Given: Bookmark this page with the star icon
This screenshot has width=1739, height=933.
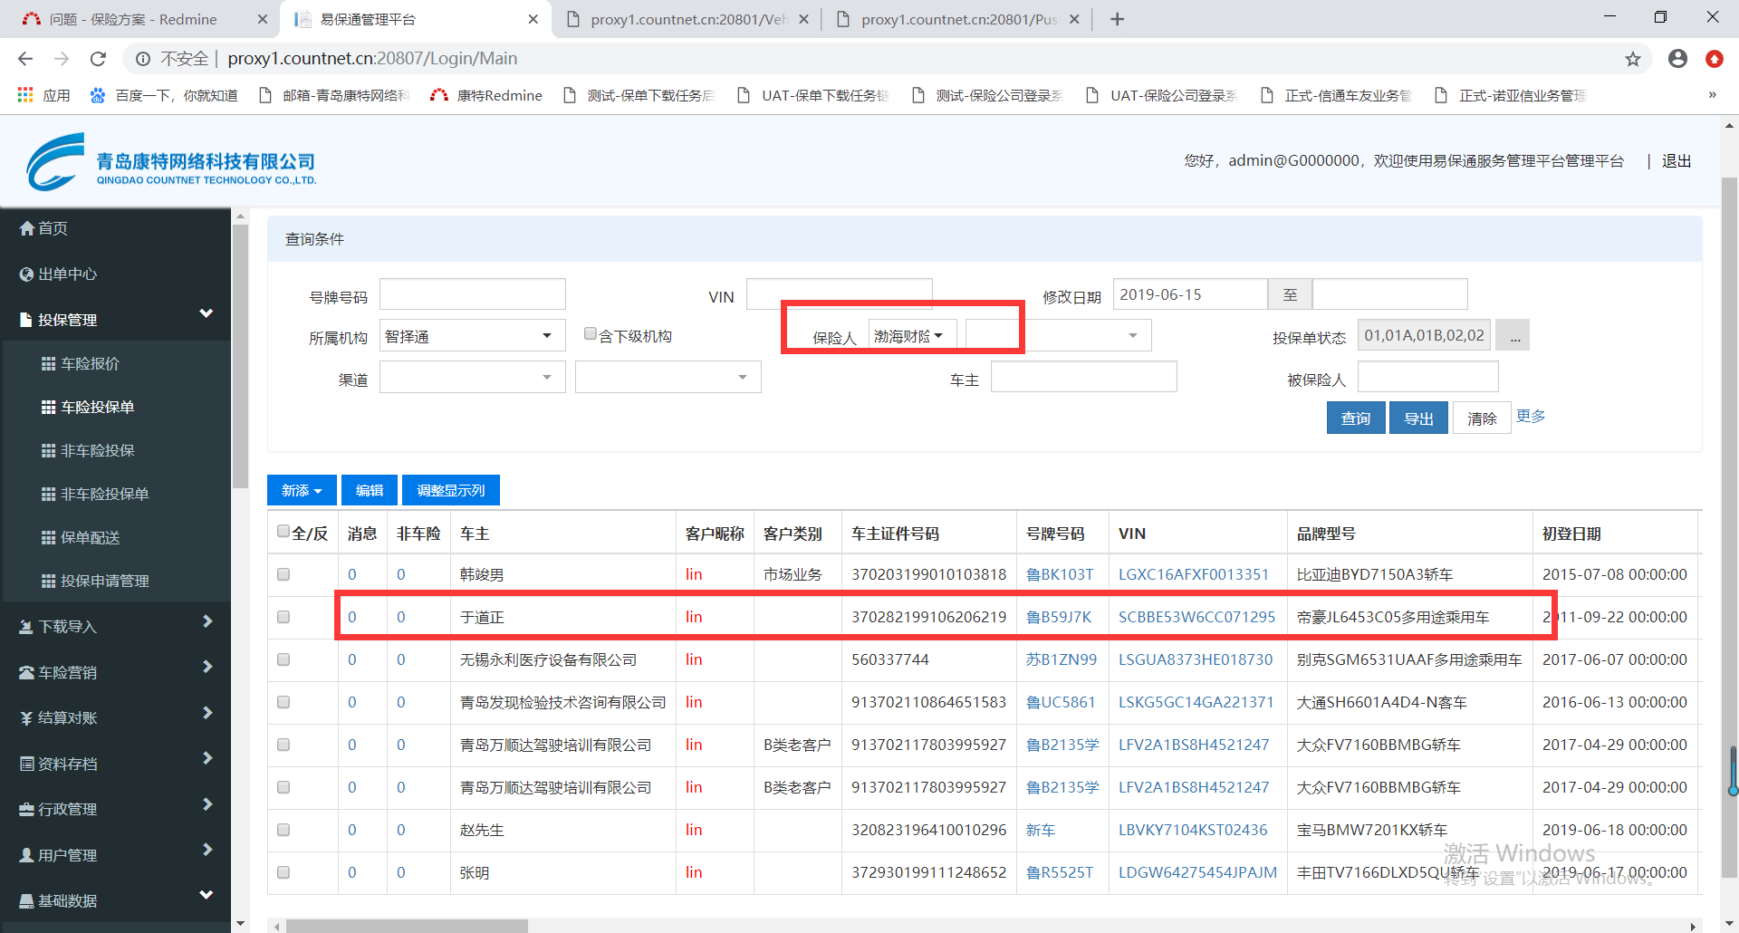Looking at the screenshot, I should point(1632,59).
